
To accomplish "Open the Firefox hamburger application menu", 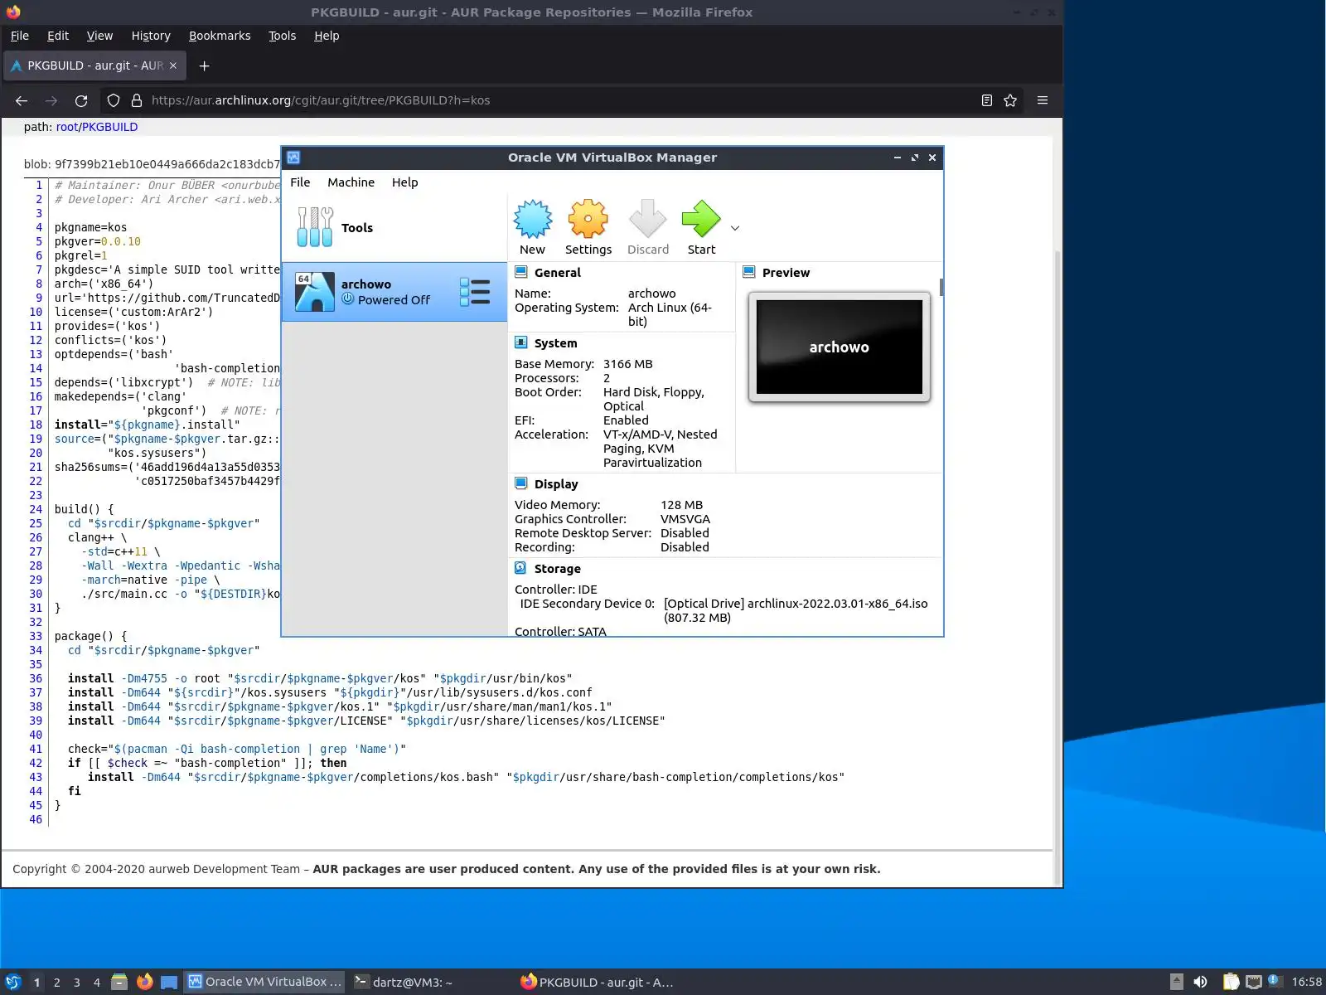I will [x=1043, y=100].
